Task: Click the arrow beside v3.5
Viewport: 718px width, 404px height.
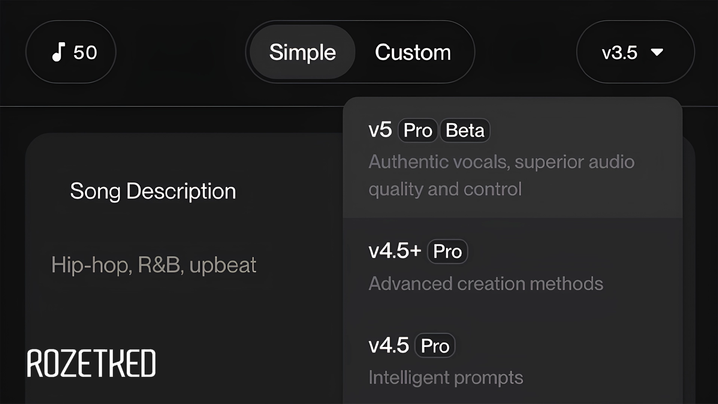Action: pyautogui.click(x=657, y=52)
